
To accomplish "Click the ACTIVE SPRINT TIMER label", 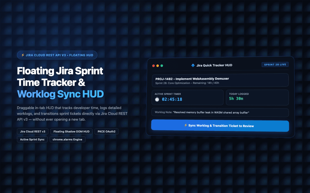I will click(168, 94).
